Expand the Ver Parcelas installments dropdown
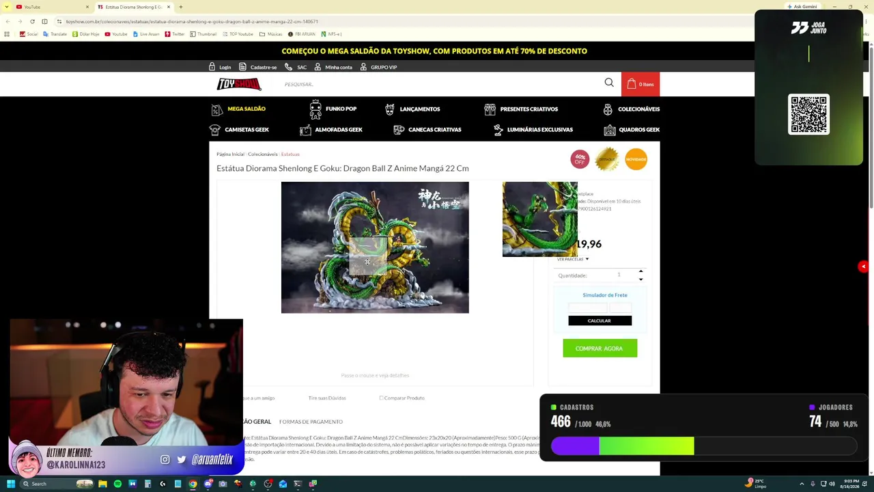 pyautogui.click(x=572, y=259)
